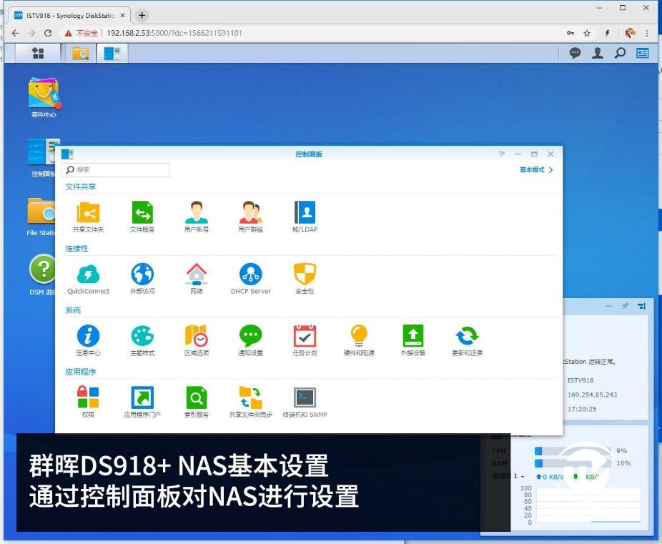Open the DSM main menu button

[38, 53]
